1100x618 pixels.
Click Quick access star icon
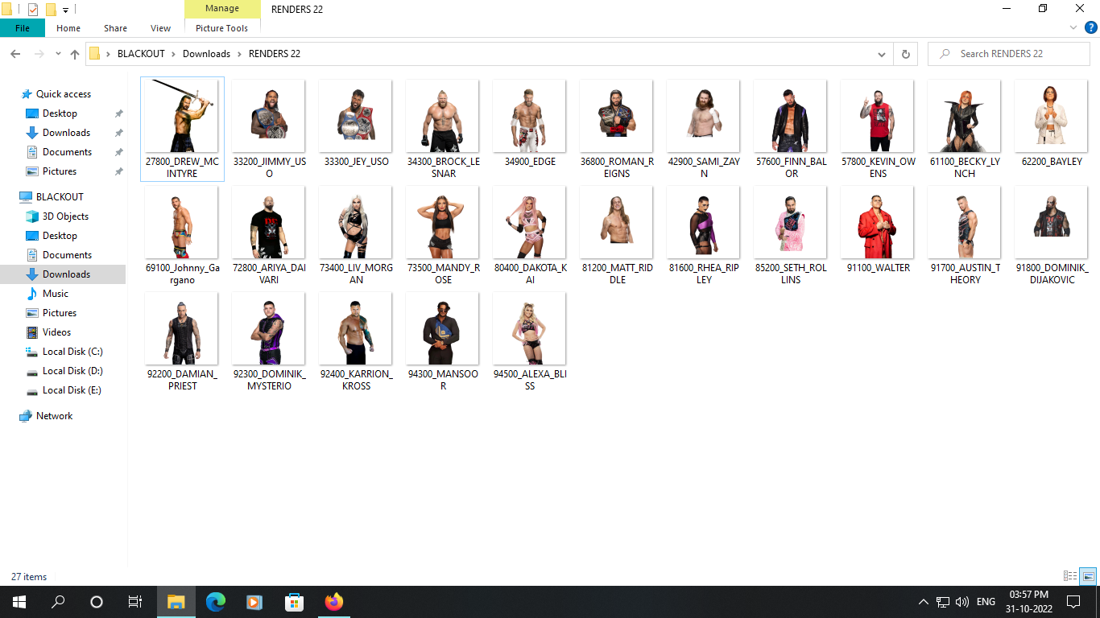(x=27, y=94)
